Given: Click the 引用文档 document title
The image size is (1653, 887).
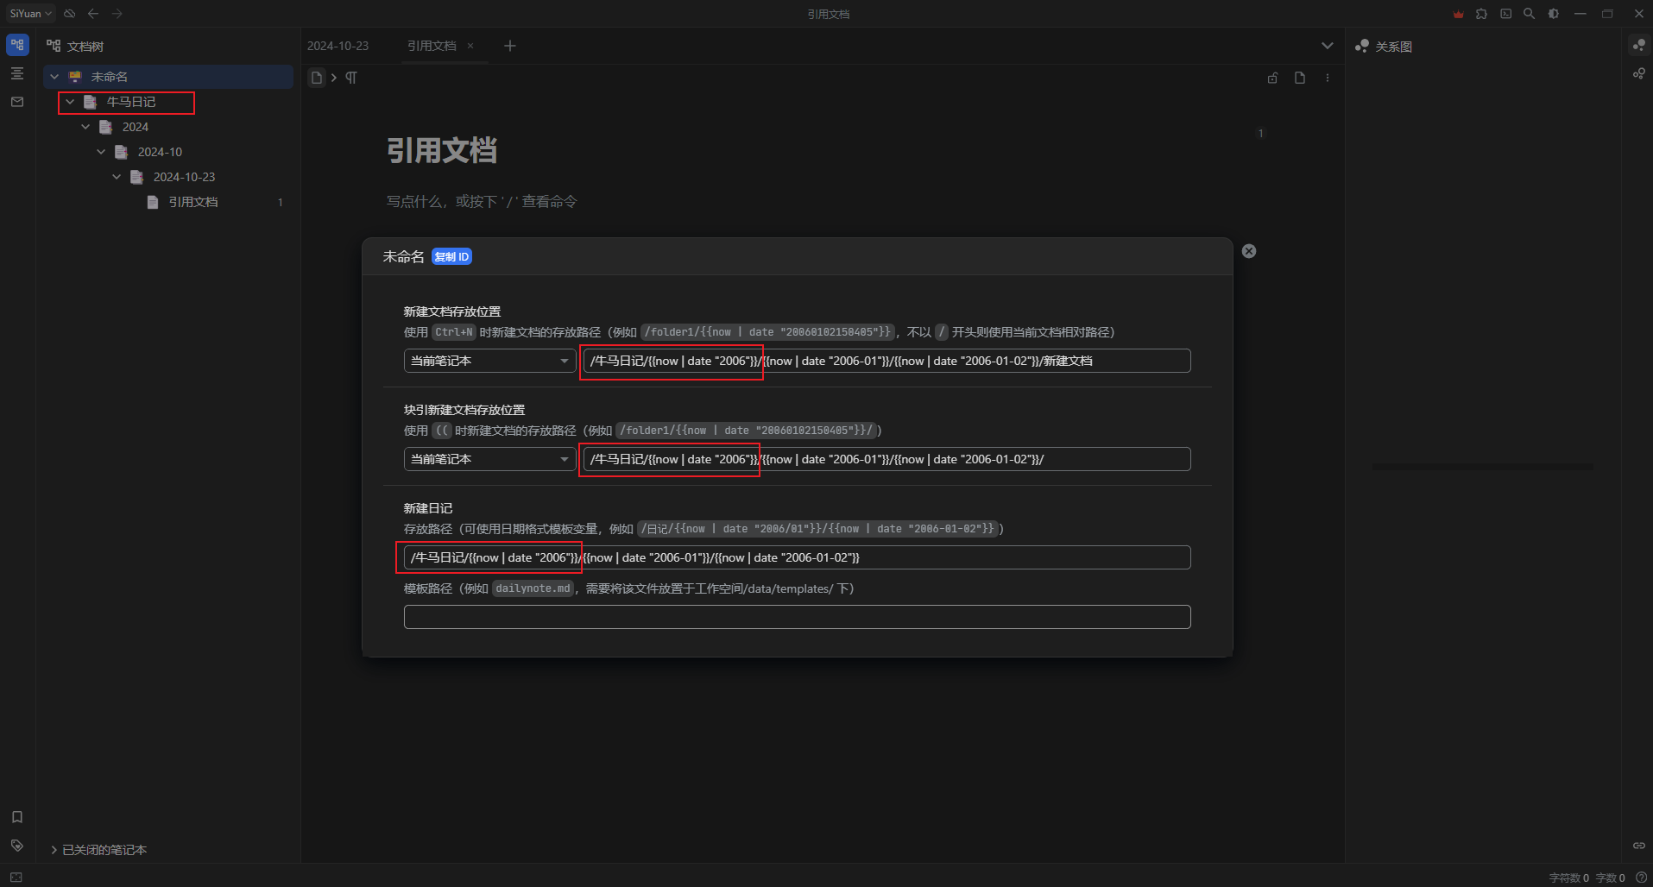Looking at the screenshot, I should 442,151.
